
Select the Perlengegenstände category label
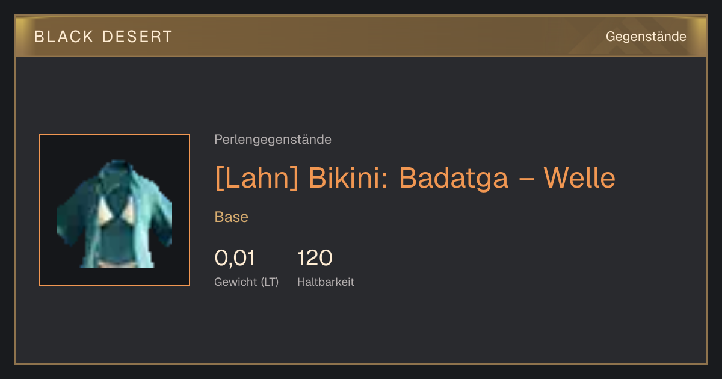273,140
